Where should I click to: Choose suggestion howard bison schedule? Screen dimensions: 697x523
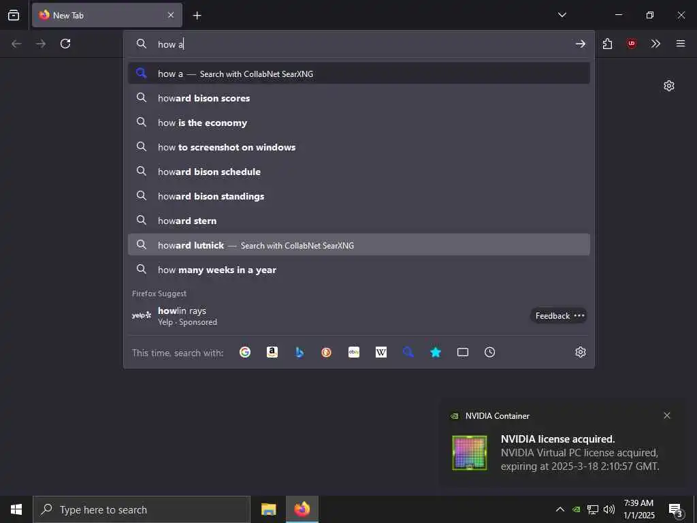[359, 172]
